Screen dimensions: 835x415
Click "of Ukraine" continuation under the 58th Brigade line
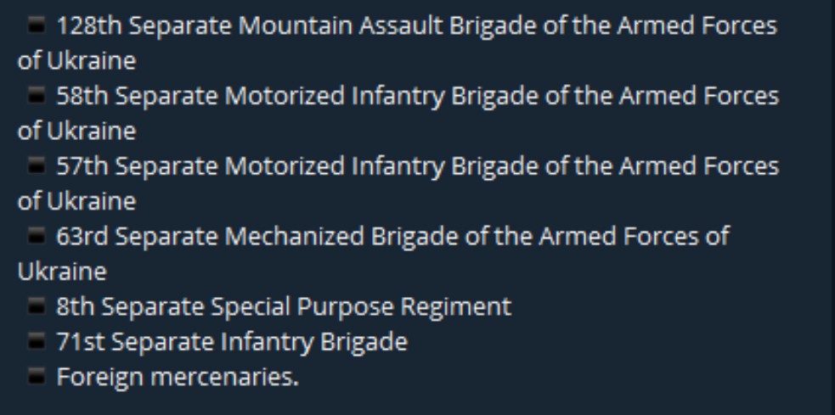click(76, 132)
